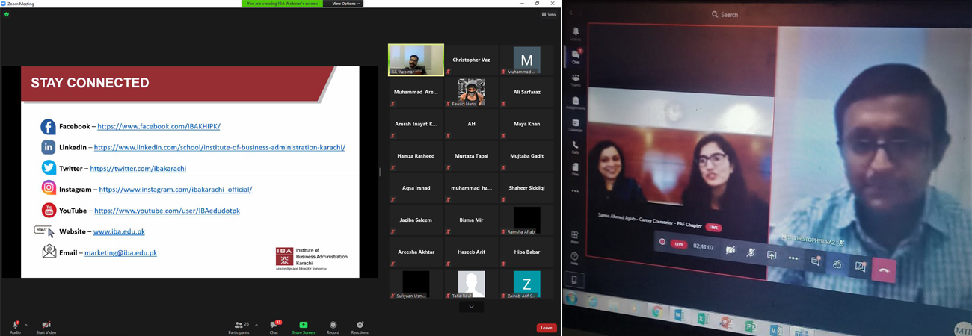Open Help in Teams sidebar

click(575, 258)
